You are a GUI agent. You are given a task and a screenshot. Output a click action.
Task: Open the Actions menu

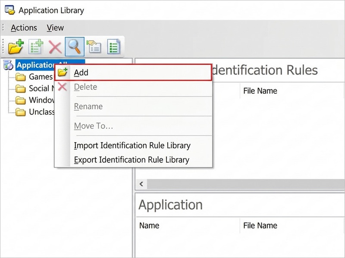[24, 28]
